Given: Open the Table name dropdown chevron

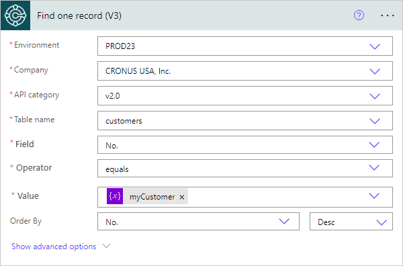Looking at the screenshot, I should pos(375,121).
